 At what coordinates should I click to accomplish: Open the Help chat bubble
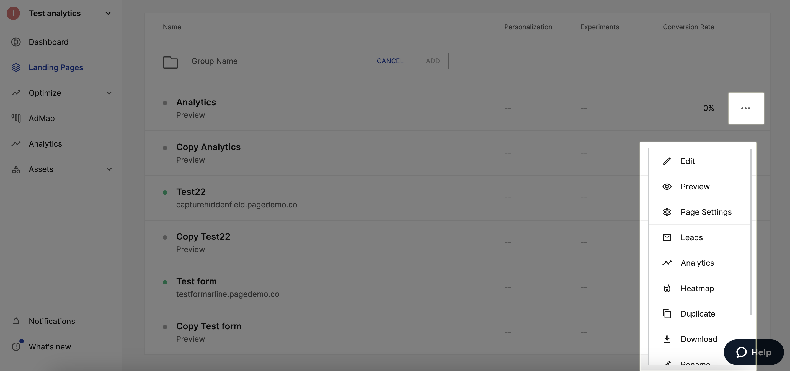point(753,352)
